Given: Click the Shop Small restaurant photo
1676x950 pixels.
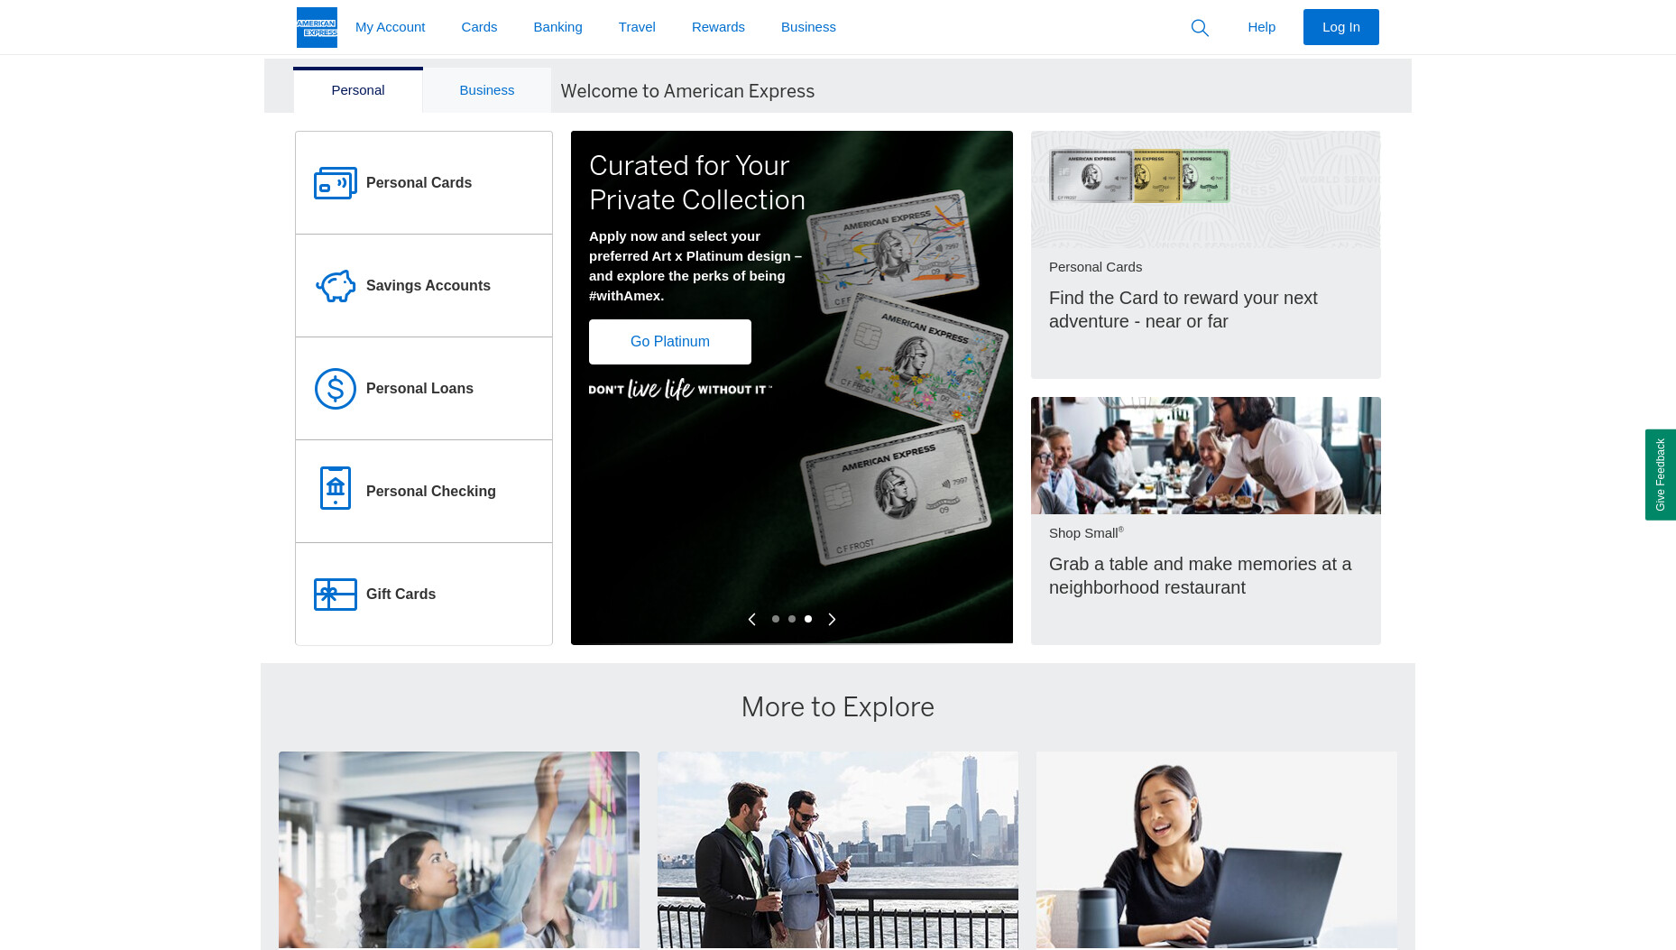Looking at the screenshot, I should [1205, 456].
